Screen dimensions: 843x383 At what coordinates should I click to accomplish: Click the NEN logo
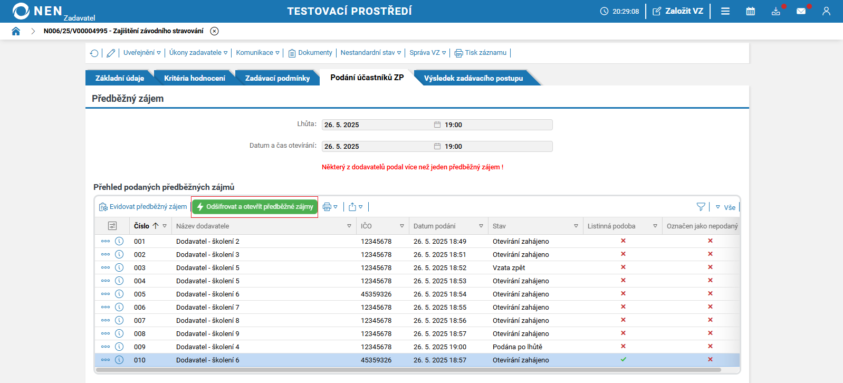tap(37, 11)
